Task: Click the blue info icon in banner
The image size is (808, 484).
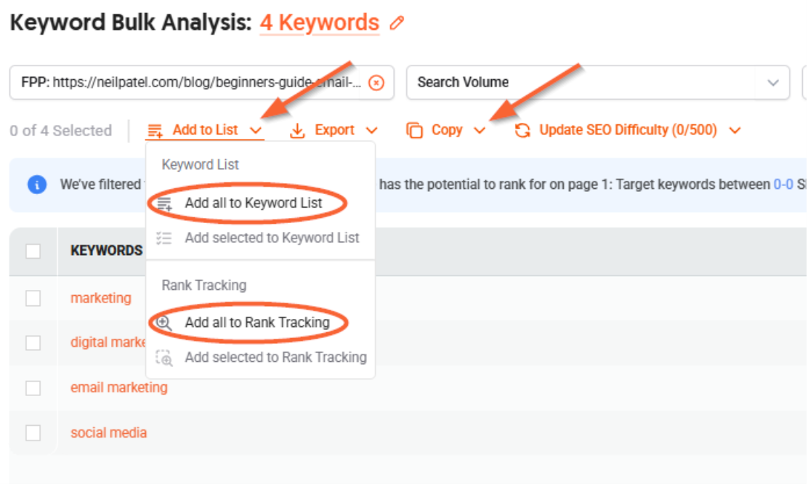Action: pyautogui.click(x=37, y=185)
